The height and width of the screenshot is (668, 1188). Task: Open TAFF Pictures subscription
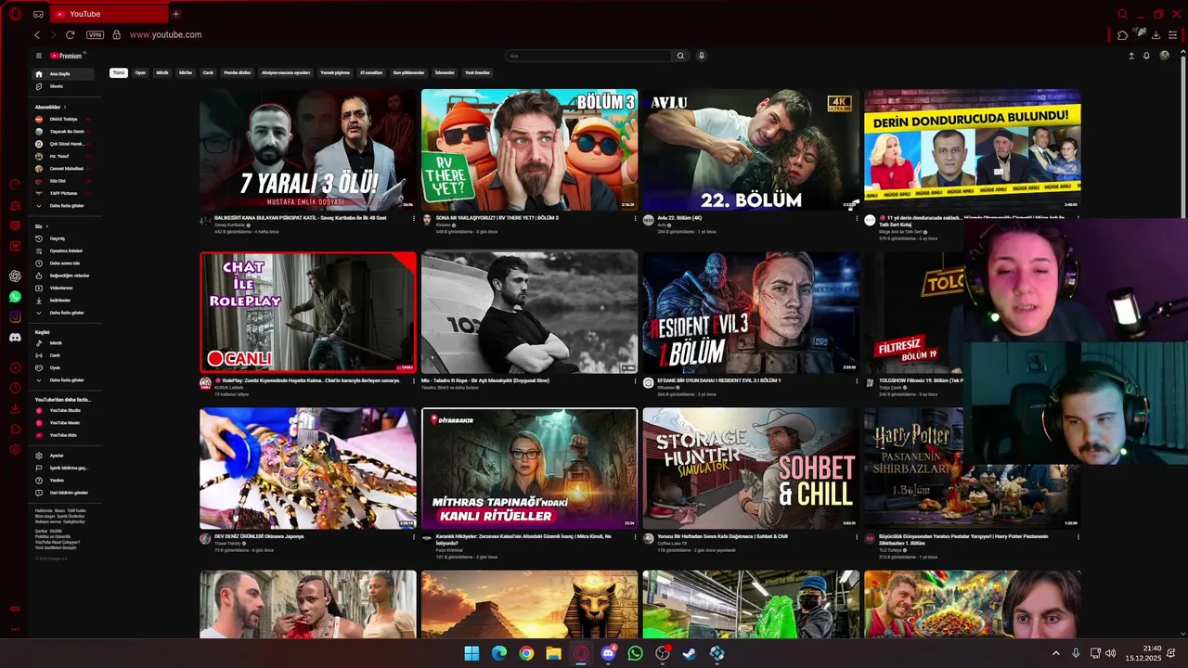click(x=63, y=193)
